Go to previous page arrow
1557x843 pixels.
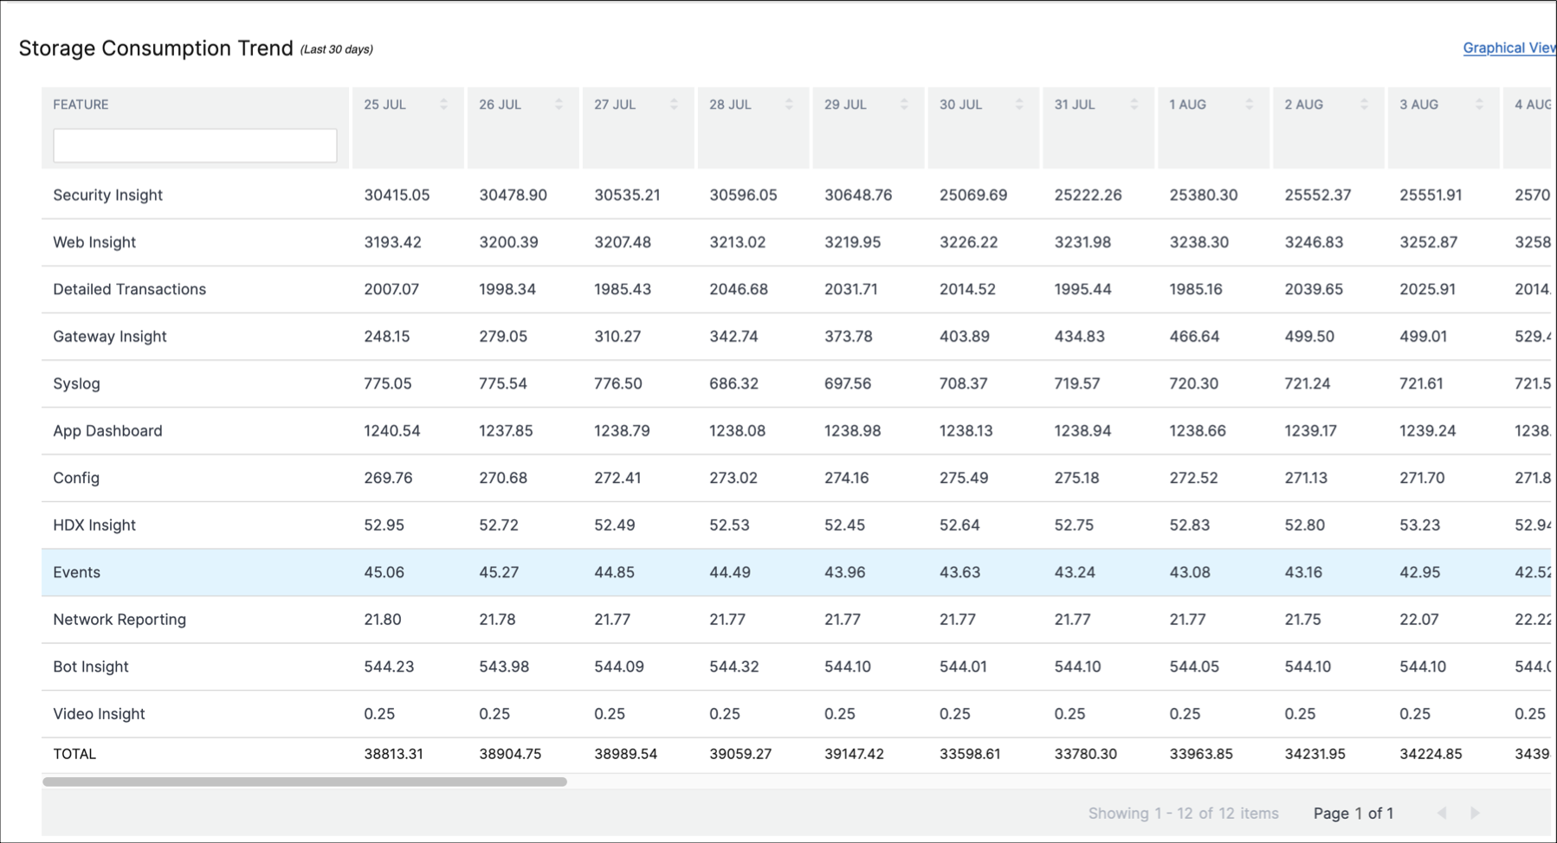(x=1442, y=813)
